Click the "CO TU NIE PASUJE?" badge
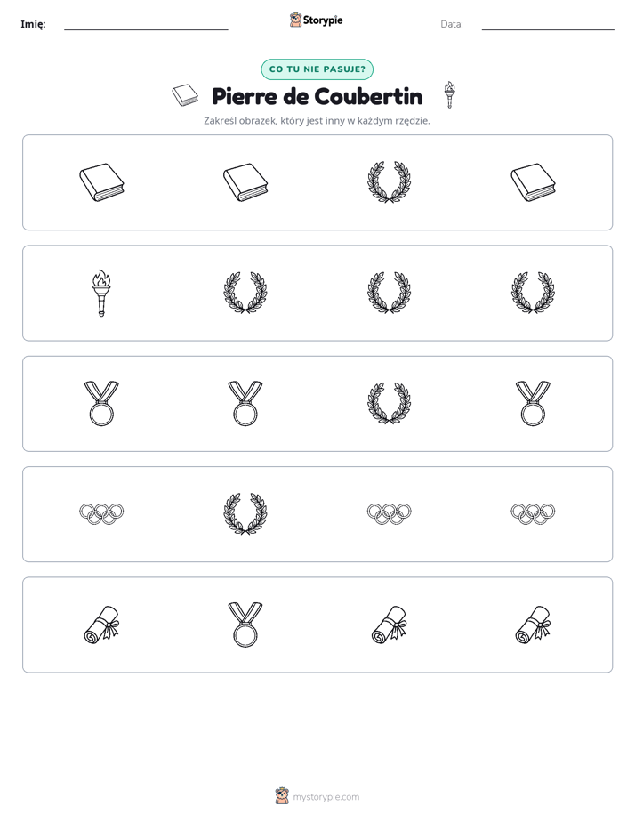The width and height of the screenshot is (635, 822). coord(317,69)
